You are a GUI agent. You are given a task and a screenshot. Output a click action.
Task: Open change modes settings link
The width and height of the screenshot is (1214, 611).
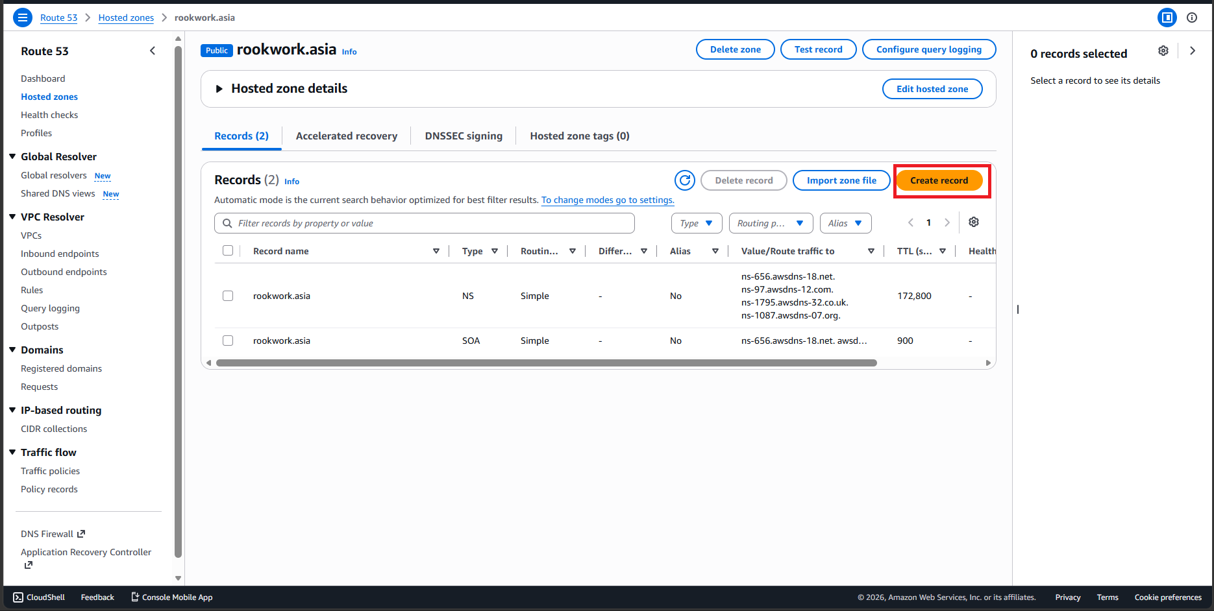click(608, 200)
